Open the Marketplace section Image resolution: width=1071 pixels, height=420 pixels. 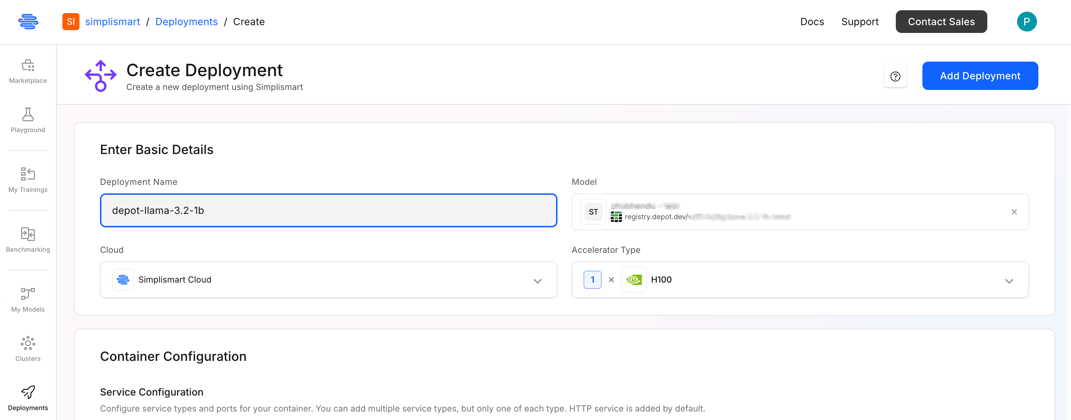point(27,70)
